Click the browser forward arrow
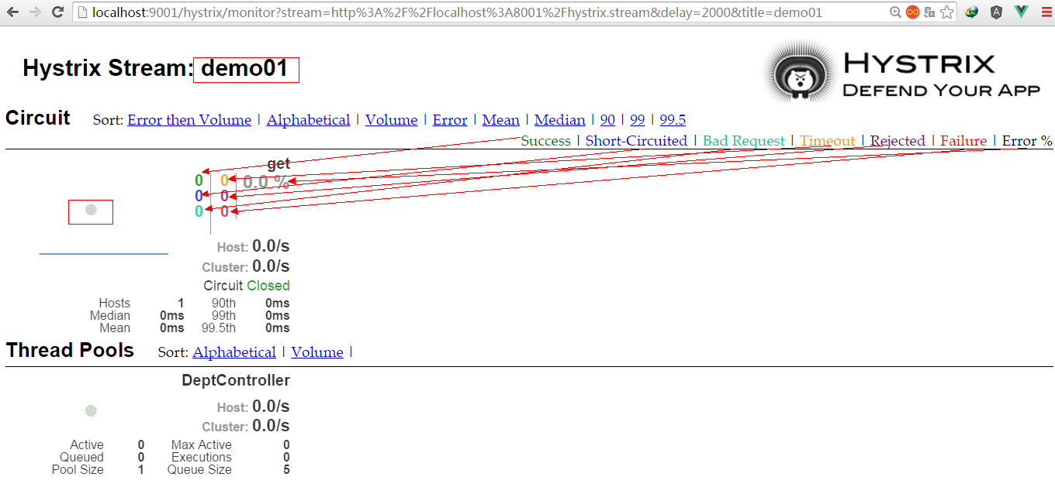The height and width of the screenshot is (494, 1055). [x=36, y=12]
